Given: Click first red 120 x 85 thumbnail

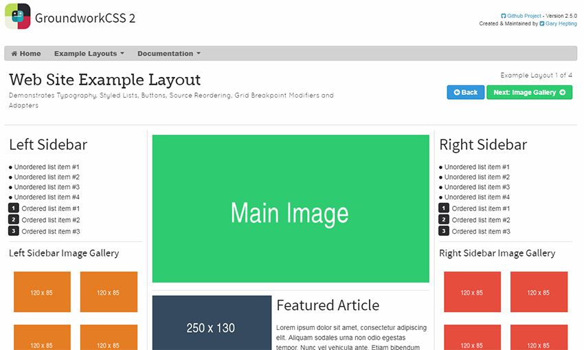Looking at the screenshot, I should 472,292.
